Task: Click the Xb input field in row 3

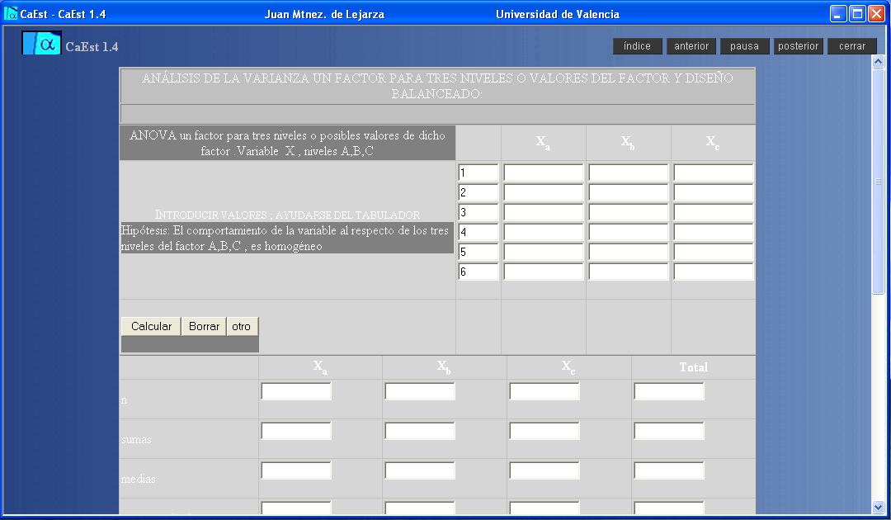Action: (629, 213)
